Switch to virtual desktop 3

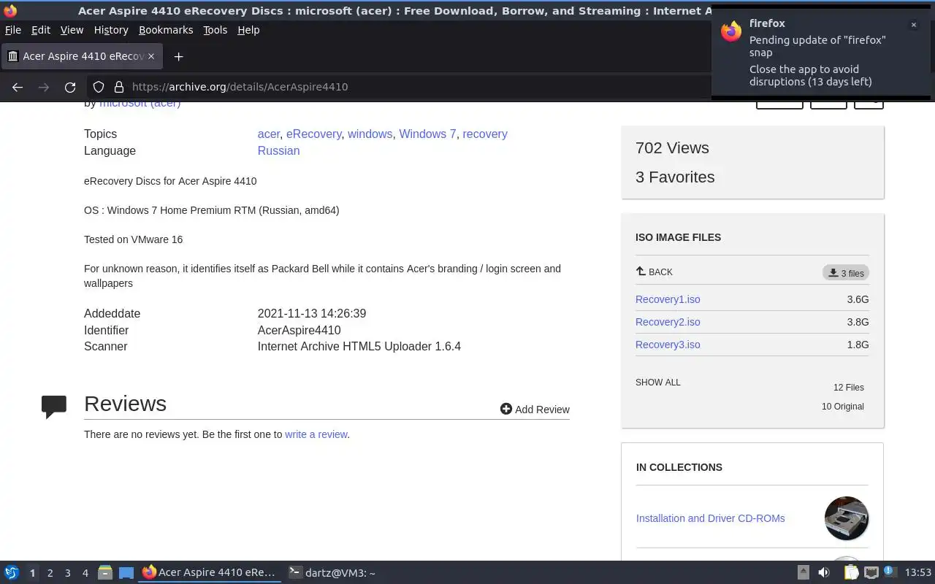click(x=67, y=573)
